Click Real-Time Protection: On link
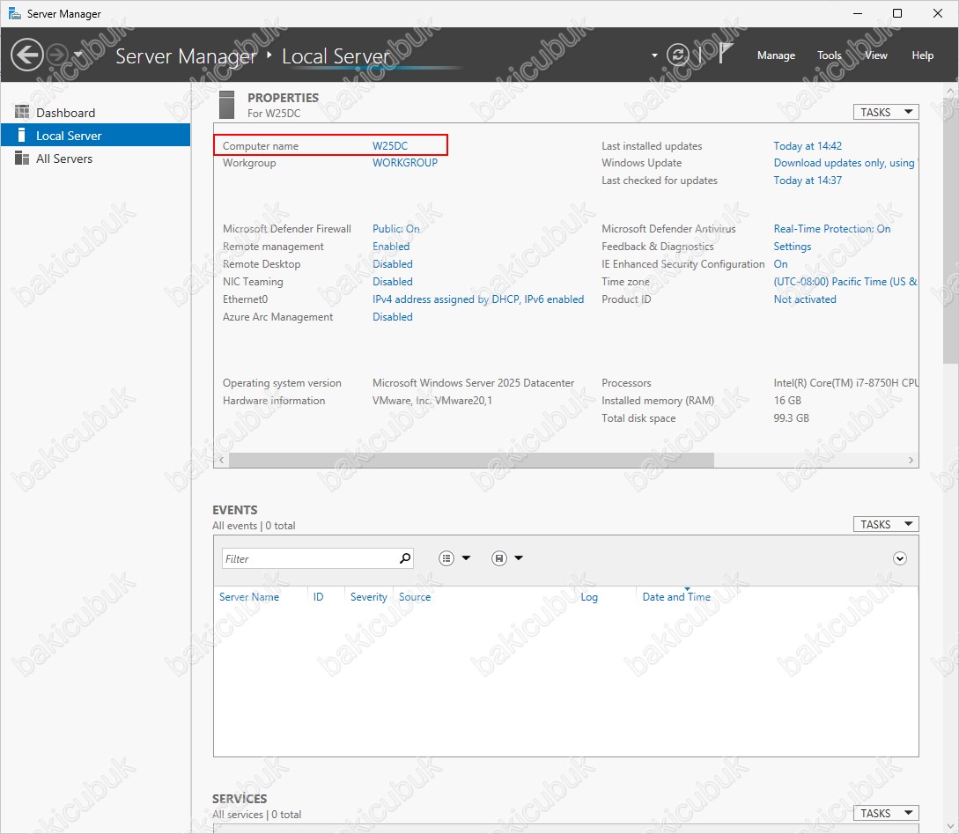 coord(832,229)
